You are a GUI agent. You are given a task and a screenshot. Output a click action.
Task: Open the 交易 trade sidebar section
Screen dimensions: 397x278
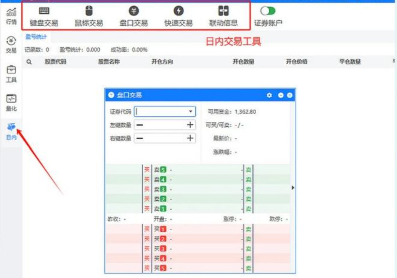pos(11,45)
